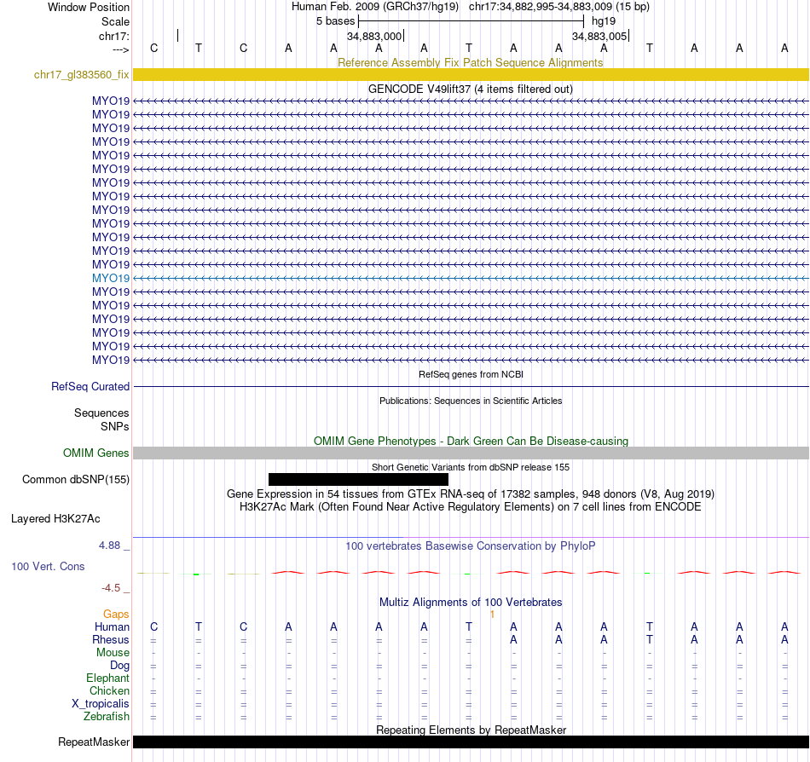
Task: Click the chr17: ruler label
Action: coord(113,36)
